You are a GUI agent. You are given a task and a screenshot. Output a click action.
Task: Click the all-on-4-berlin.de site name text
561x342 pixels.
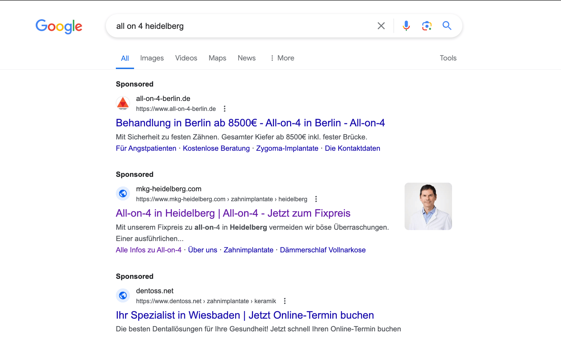(163, 99)
